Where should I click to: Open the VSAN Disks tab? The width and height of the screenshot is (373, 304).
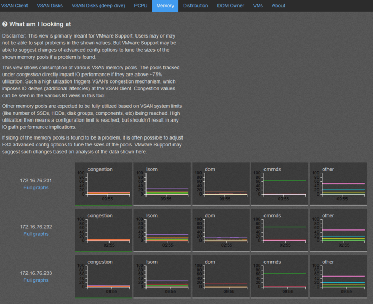pyautogui.click(x=49, y=6)
